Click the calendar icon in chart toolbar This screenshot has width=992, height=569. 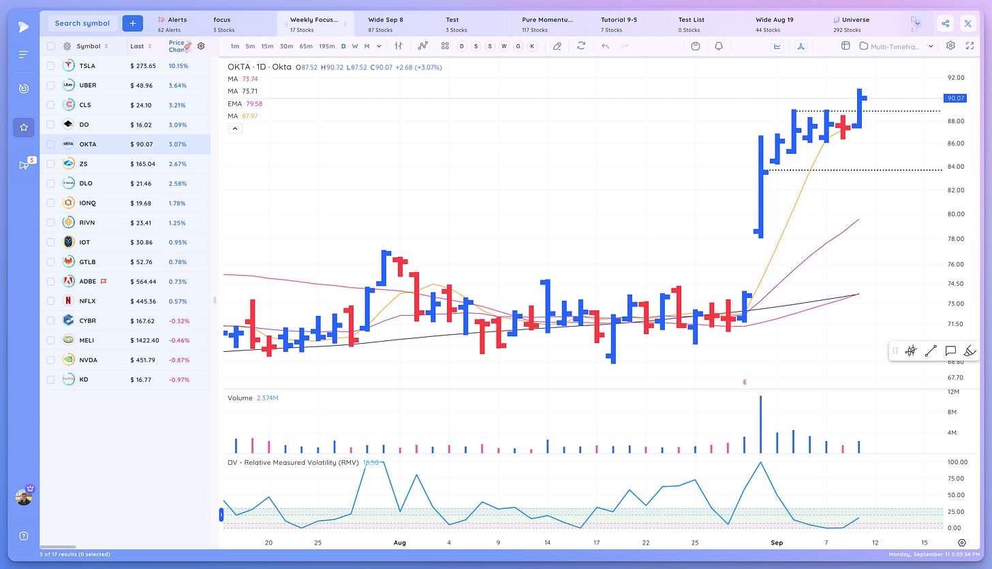click(695, 46)
